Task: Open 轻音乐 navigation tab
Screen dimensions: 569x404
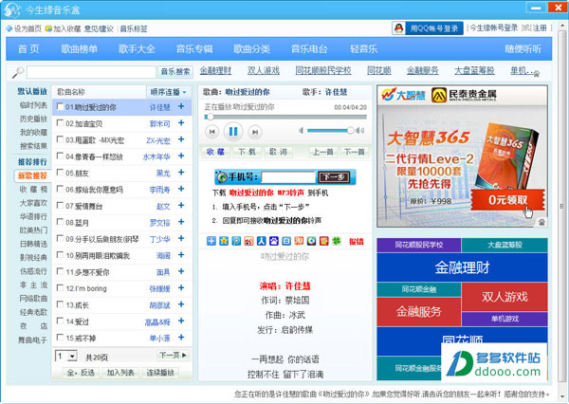Action: point(363,49)
